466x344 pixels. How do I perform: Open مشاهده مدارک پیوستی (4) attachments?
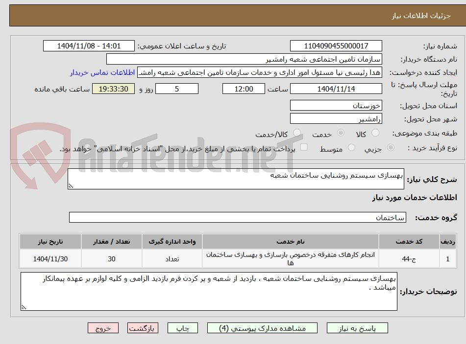262,328
